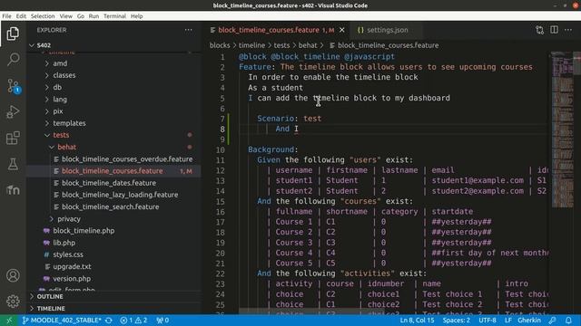Open the Selection menu
581x326 pixels.
(43, 16)
